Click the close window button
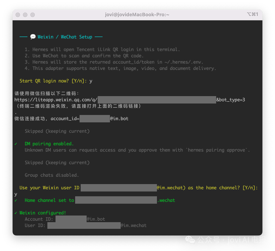The height and width of the screenshot is (251, 275). (18, 15)
